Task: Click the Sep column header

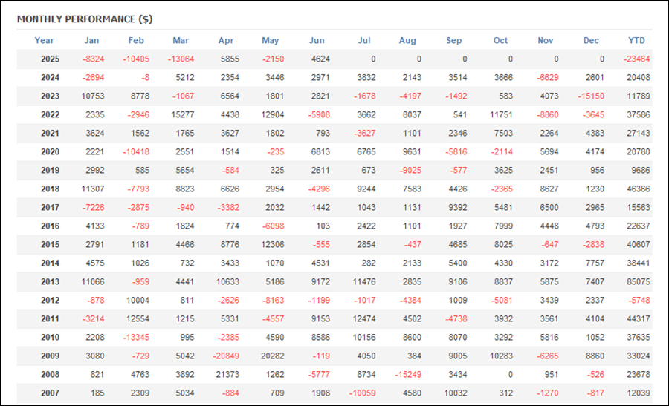Action: click(x=454, y=41)
